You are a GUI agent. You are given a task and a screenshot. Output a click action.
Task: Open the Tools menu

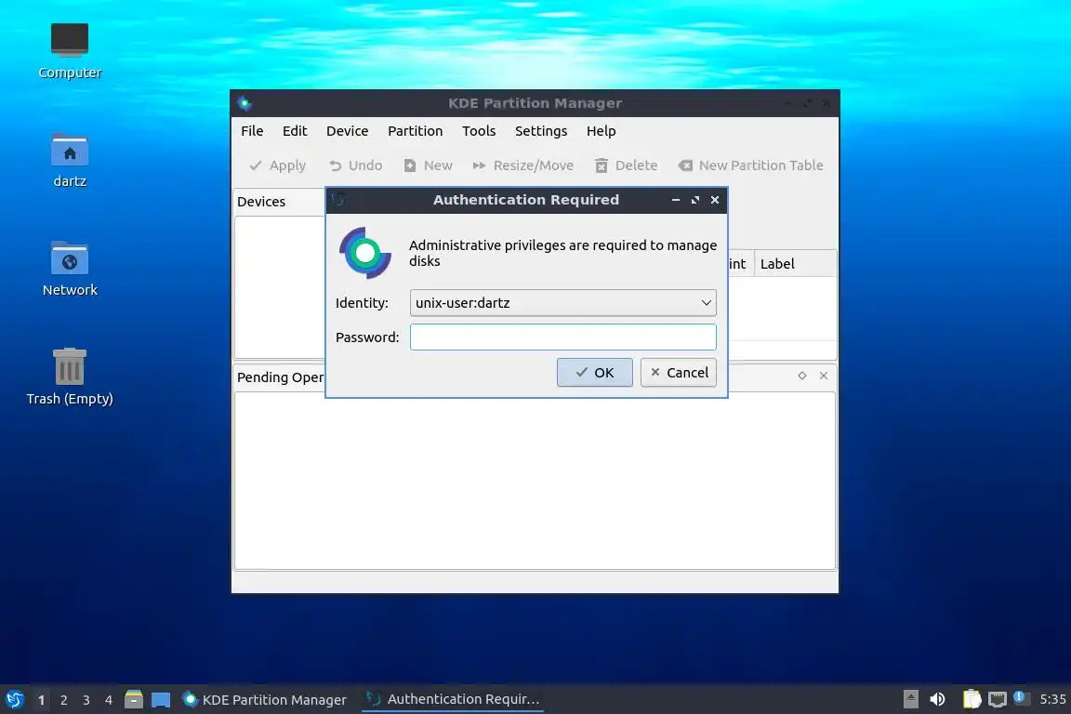[x=479, y=130]
